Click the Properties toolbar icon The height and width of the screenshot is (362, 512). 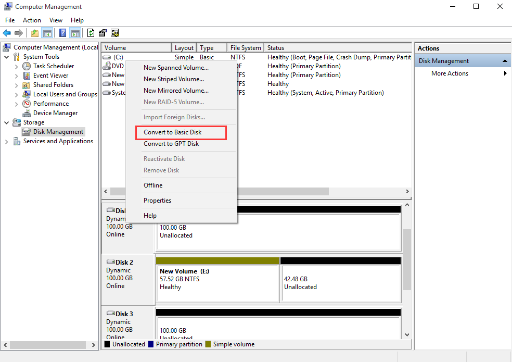pyautogui.click(x=103, y=33)
